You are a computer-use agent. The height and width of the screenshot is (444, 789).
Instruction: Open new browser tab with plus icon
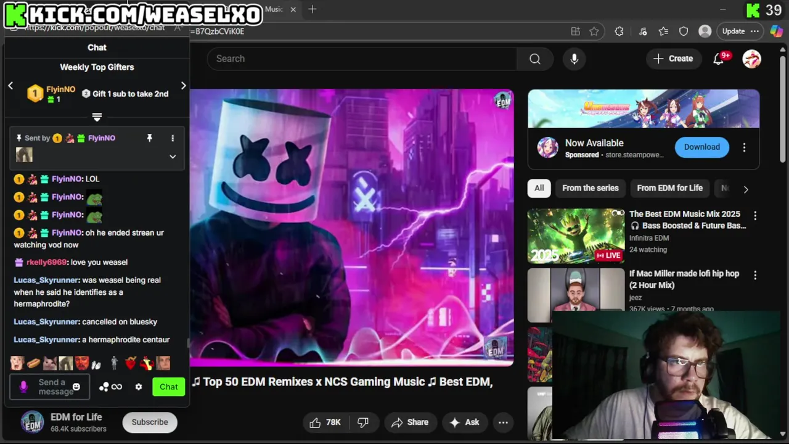(312, 9)
